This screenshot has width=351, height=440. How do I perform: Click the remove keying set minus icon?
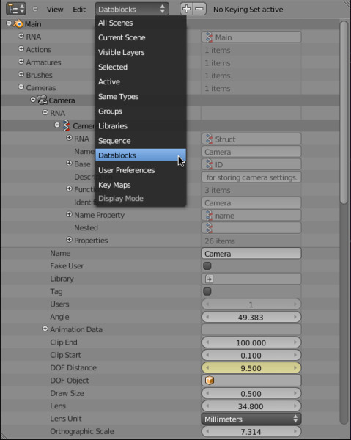point(199,9)
